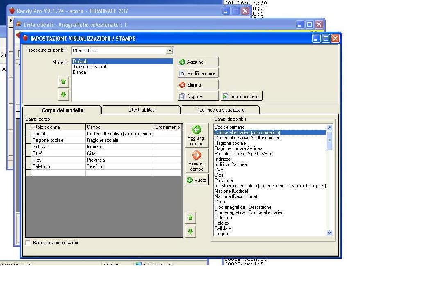Click the Ordinamento column header
The height and width of the screenshot is (301, 442).
[x=168, y=127]
